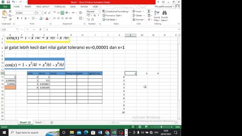
Task: Open Format as Table dropdown
Action: coord(112,15)
